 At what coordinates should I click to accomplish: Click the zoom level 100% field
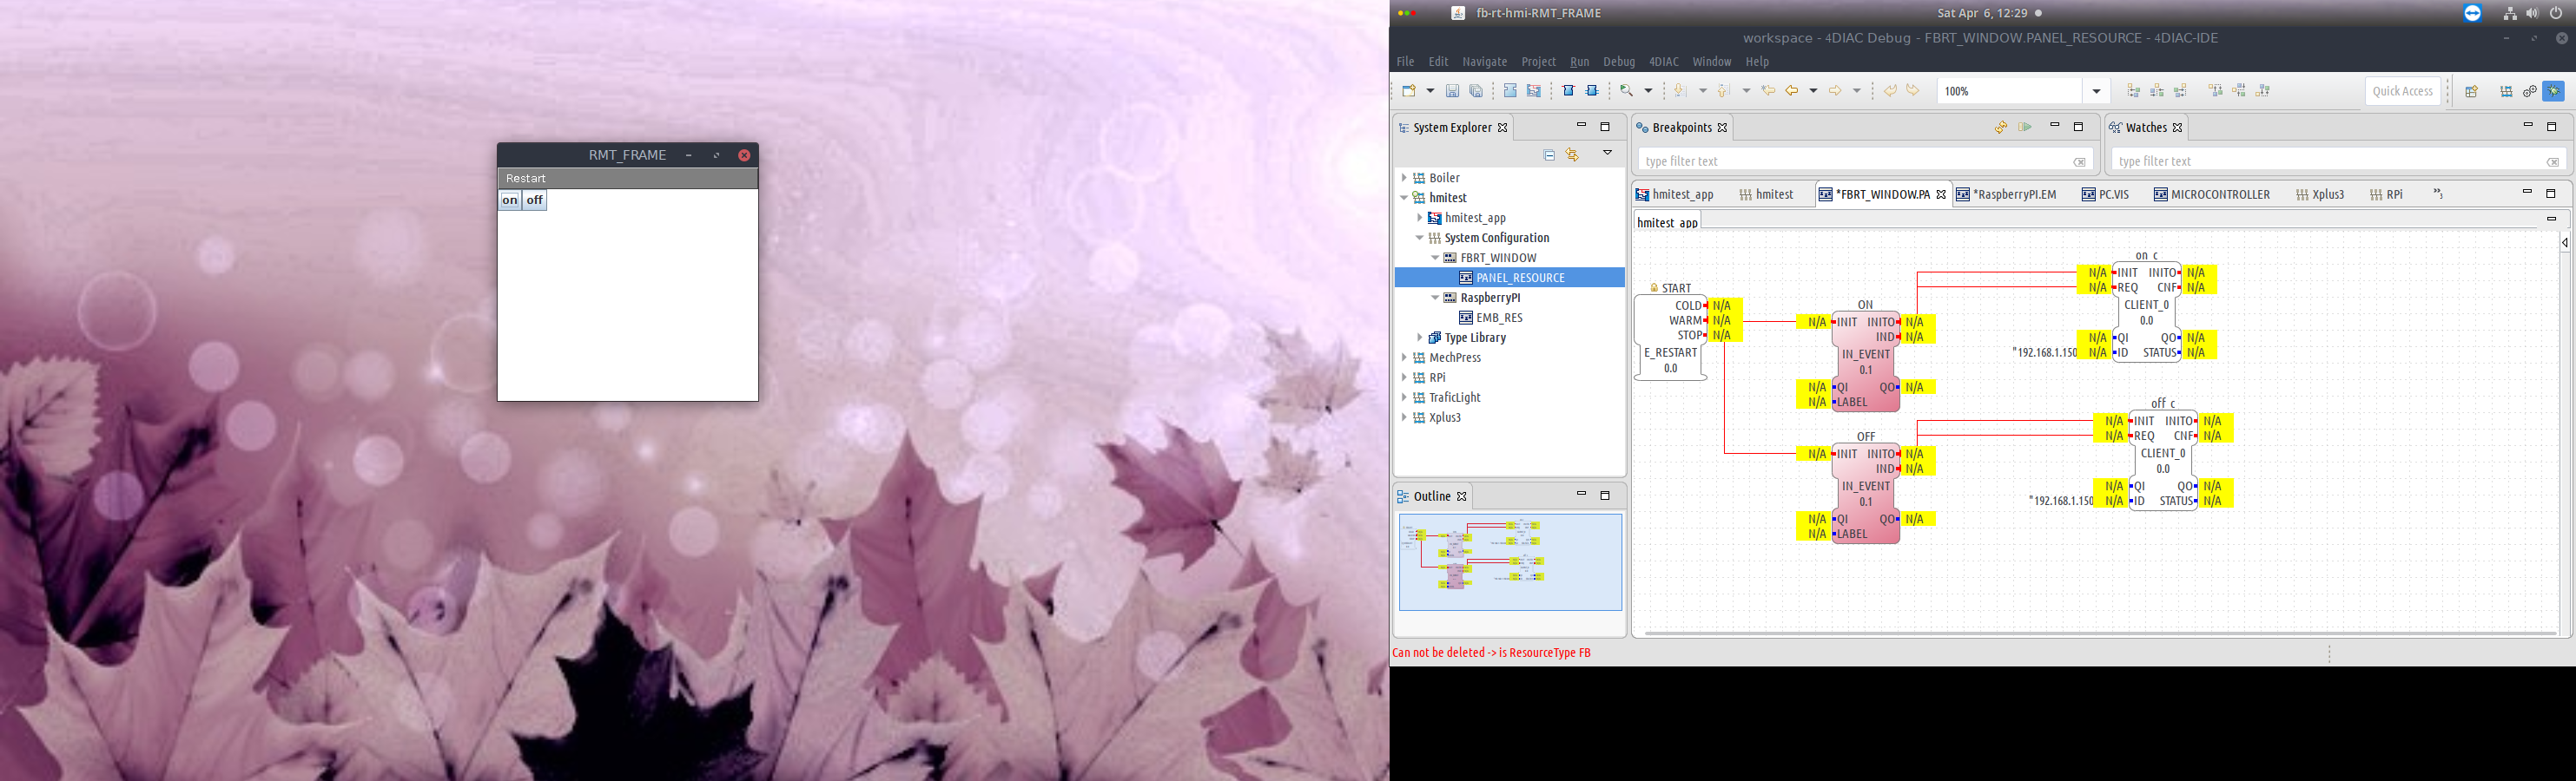pos(2010,91)
